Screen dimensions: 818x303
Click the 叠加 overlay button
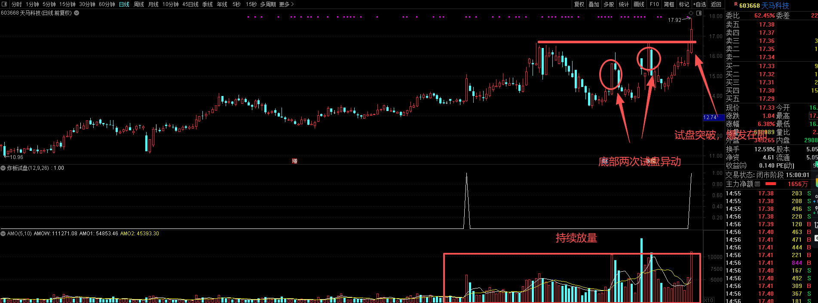point(594,4)
